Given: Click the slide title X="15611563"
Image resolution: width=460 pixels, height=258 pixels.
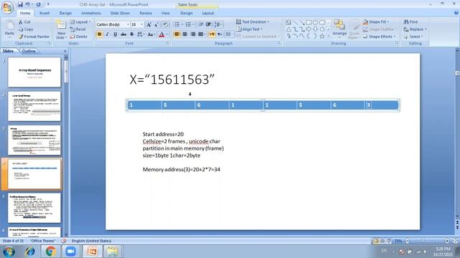Looking at the screenshot, I should pyautogui.click(x=172, y=80).
